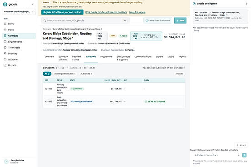Collapse the Gnosis Intelligence panel chevron

[x=246, y=4]
